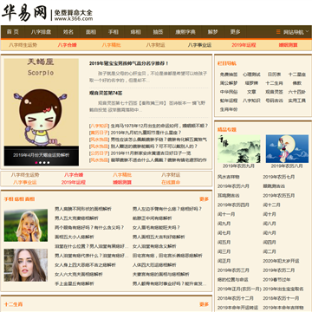Open 闰十二月 in the 精品专题 list
Viewport: 312px width, 312px height.
pyautogui.click(x=271, y=205)
